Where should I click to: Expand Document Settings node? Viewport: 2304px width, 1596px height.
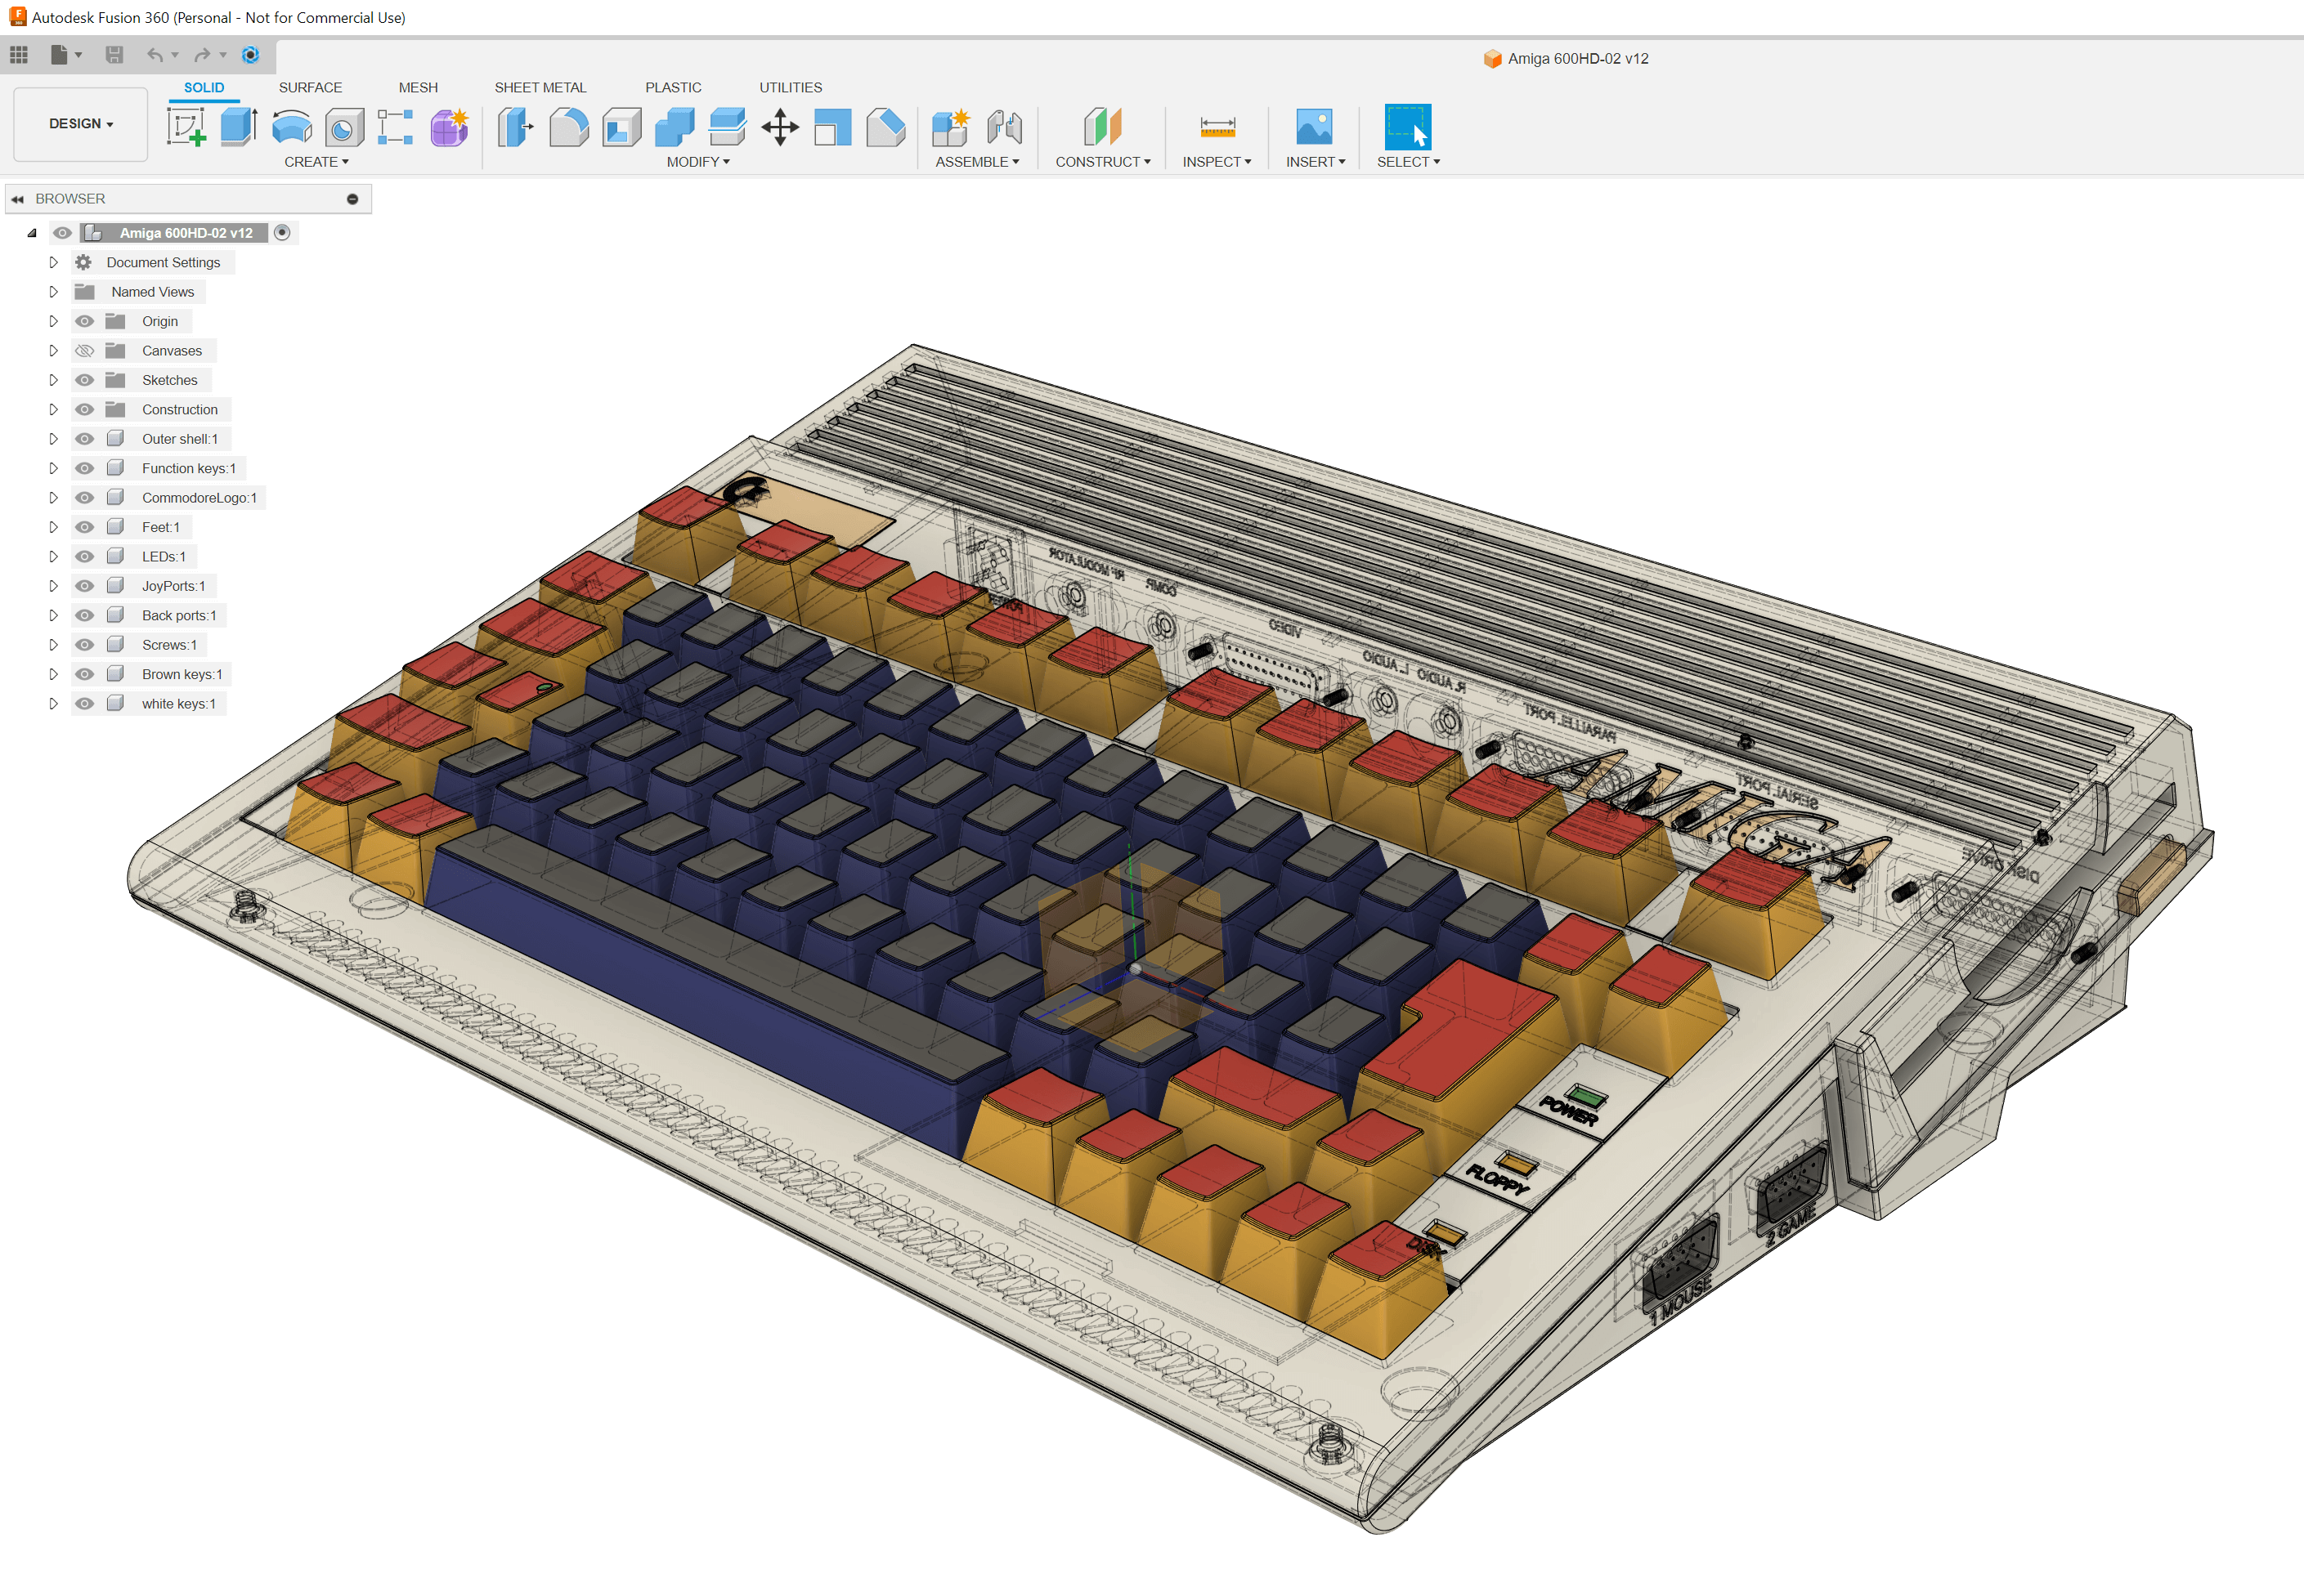point(53,262)
